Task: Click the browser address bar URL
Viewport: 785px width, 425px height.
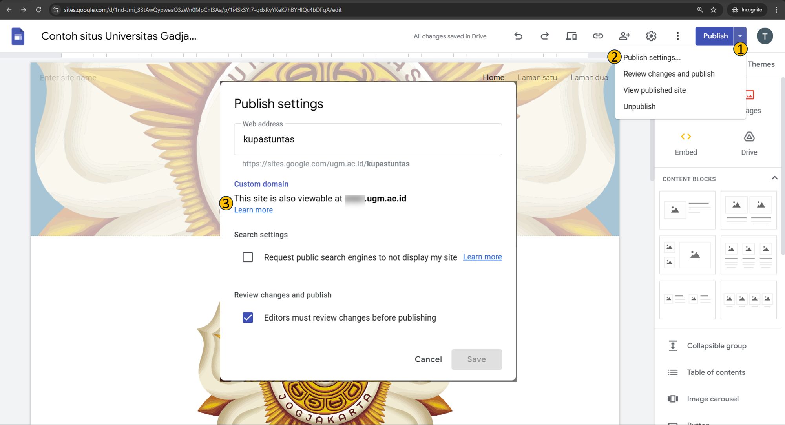Action: [203, 10]
